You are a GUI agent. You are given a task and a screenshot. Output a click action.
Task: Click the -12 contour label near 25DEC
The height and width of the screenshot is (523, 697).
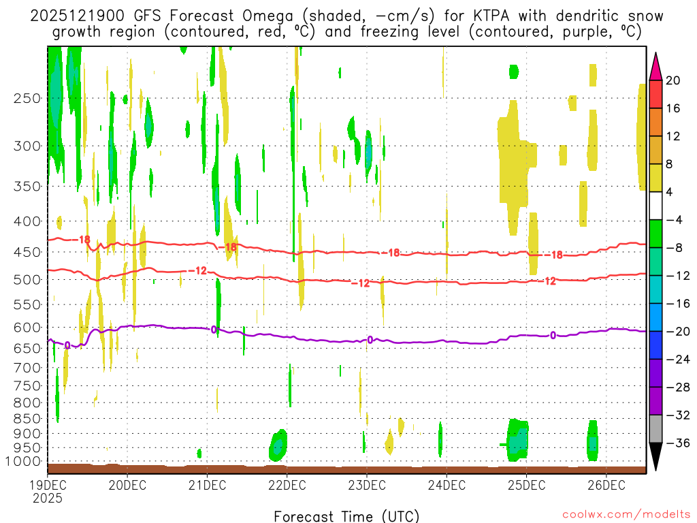[x=547, y=281]
